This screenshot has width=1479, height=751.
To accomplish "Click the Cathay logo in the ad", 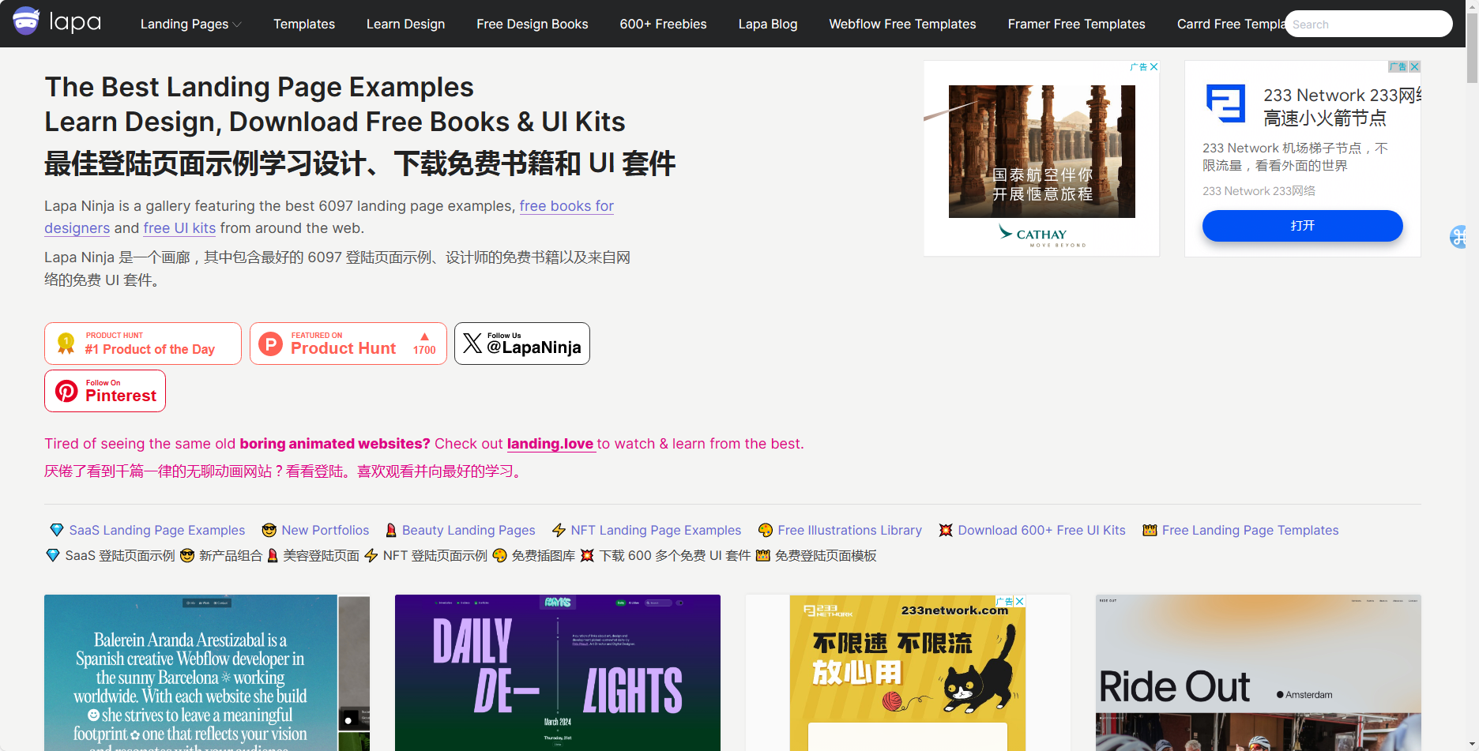I will [x=1042, y=235].
